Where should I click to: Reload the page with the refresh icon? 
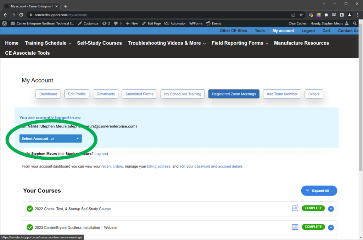tap(21, 15)
